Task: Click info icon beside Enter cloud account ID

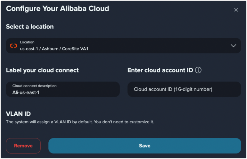Action: (198, 70)
